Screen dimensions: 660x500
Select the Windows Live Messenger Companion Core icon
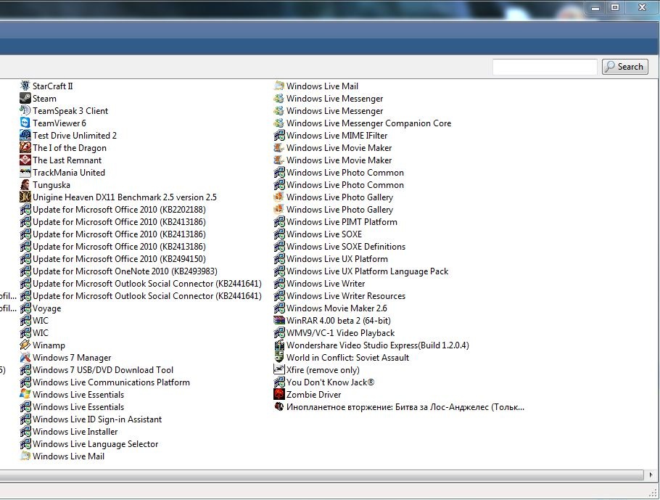[x=279, y=123]
